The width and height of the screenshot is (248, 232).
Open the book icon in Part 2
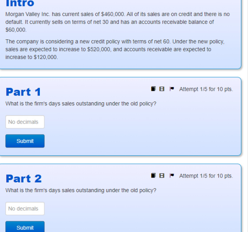153,175
